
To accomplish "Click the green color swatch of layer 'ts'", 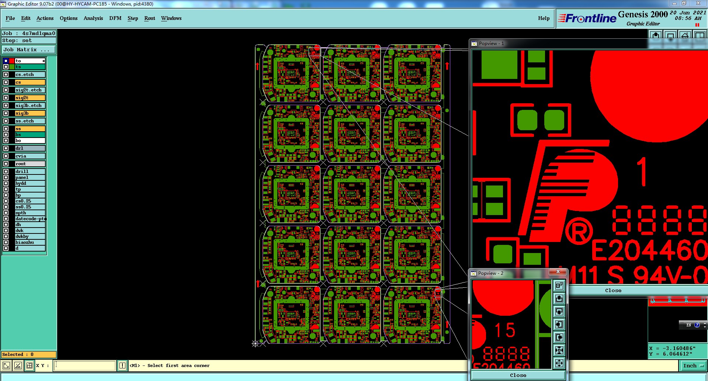I will [x=12, y=67].
